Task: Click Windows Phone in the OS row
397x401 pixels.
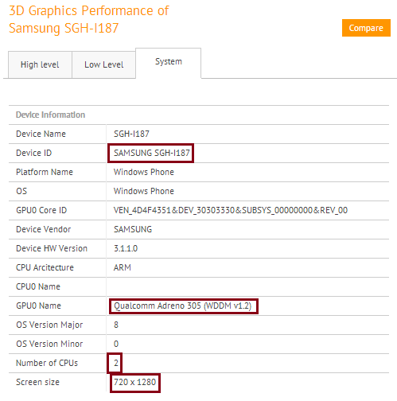Action: tap(144, 191)
